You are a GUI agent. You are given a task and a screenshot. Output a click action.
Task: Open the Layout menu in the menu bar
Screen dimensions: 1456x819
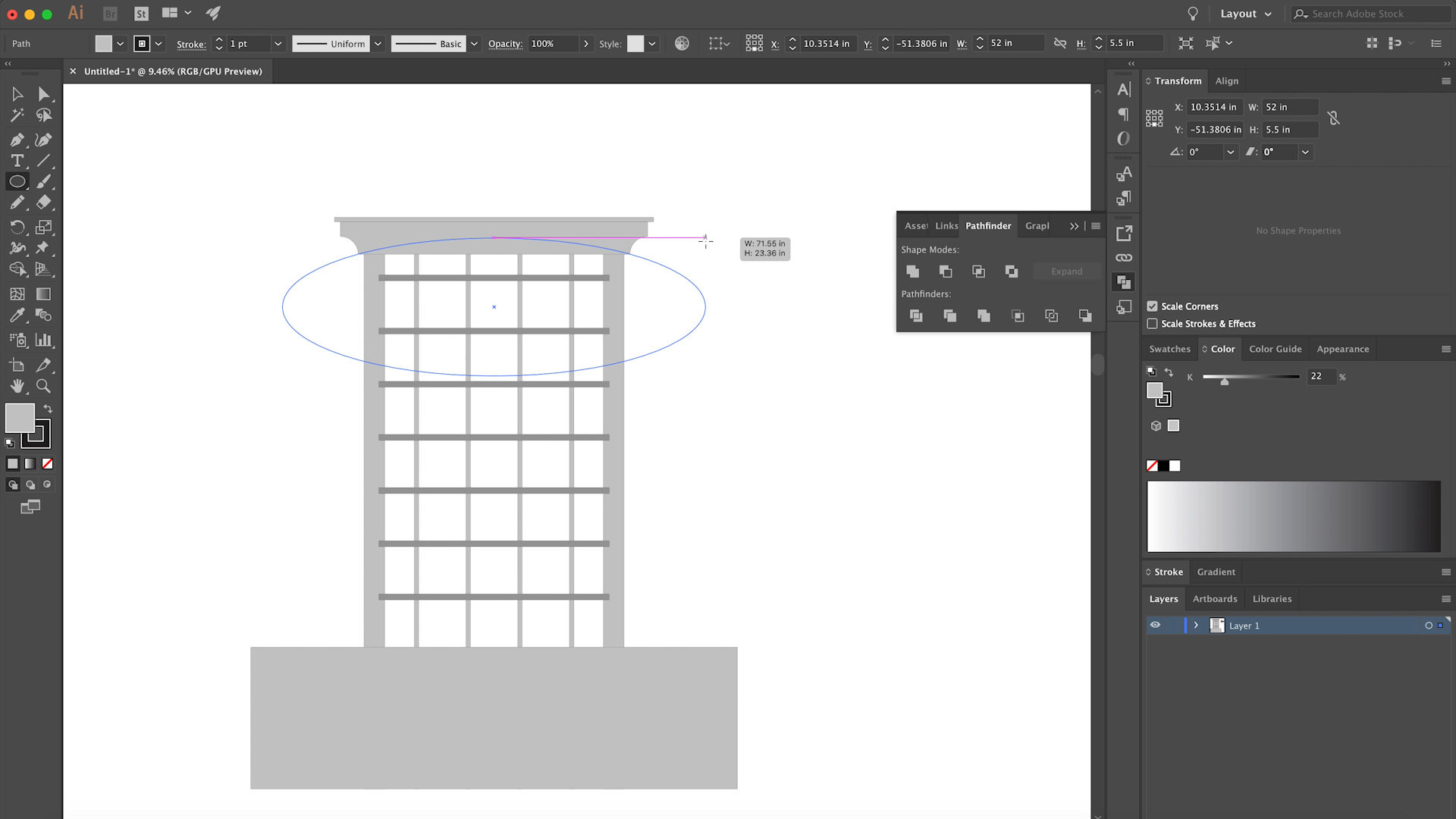[1238, 13]
